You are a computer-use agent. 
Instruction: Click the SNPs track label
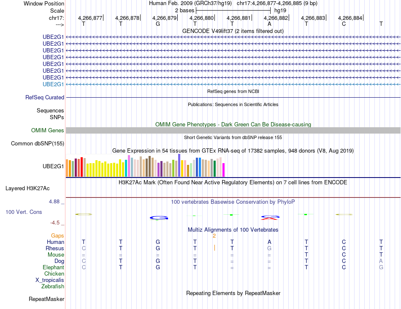[57, 117]
